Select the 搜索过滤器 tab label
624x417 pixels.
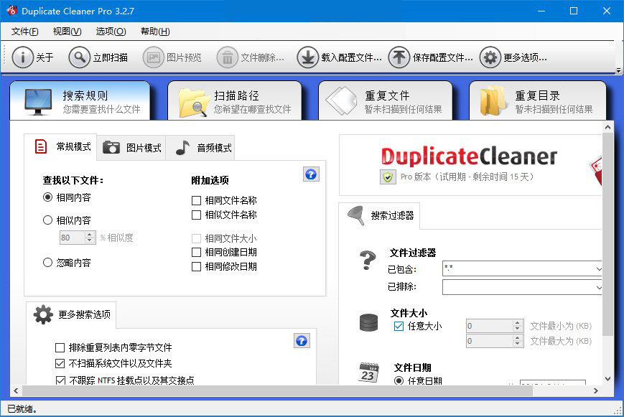tap(392, 215)
